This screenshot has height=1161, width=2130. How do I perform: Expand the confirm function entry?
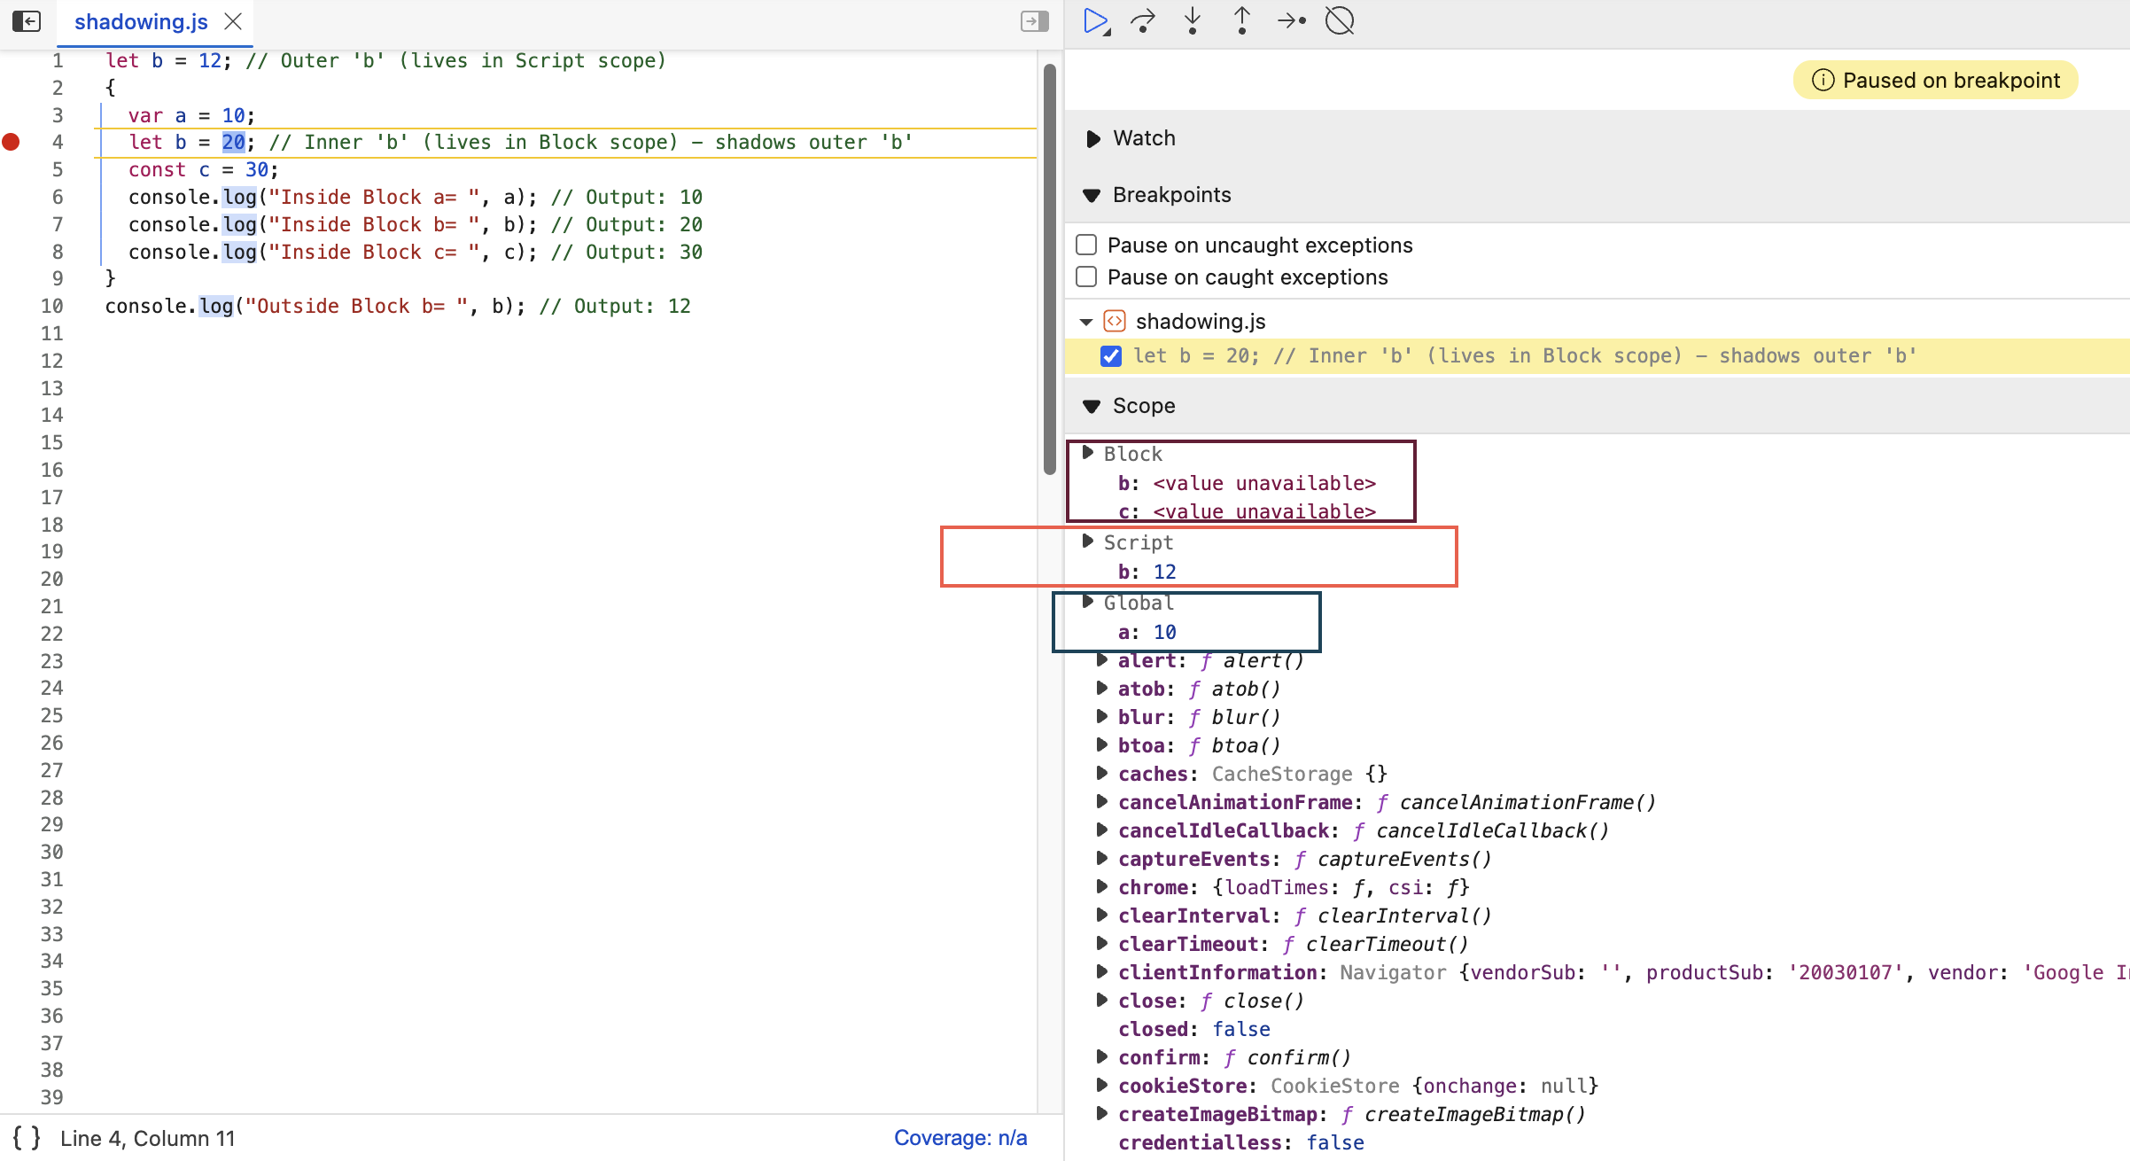click(x=1102, y=1056)
